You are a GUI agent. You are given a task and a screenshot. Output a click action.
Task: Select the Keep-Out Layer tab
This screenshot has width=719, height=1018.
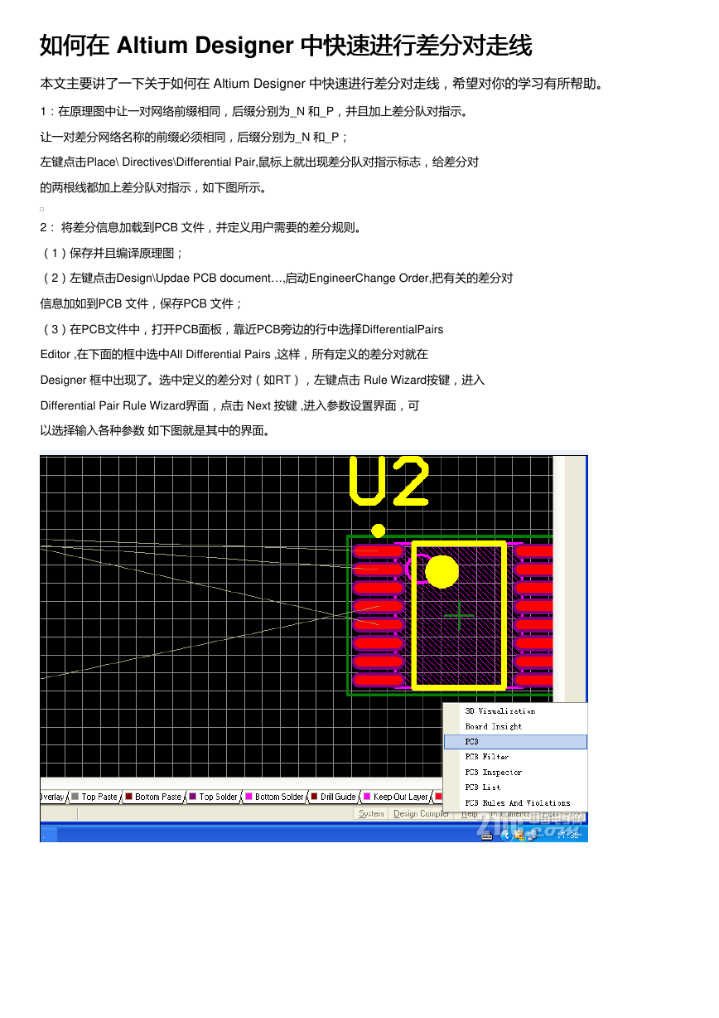(396, 797)
